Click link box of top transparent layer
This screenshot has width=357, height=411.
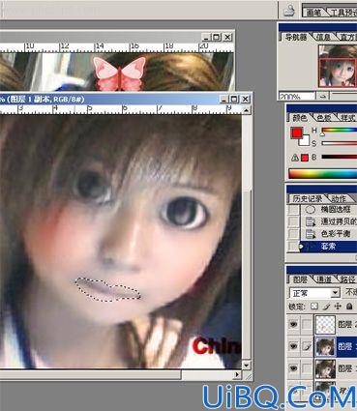click(x=307, y=324)
